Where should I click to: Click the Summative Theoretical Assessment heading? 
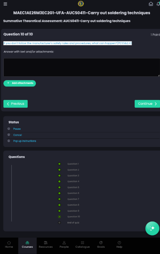pos(67,21)
